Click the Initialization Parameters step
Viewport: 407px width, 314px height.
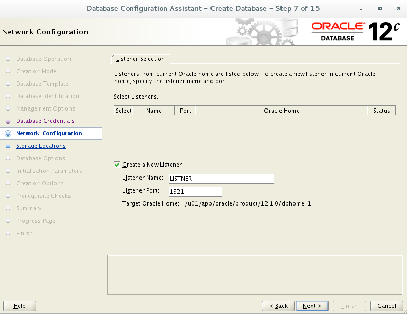[x=49, y=171]
